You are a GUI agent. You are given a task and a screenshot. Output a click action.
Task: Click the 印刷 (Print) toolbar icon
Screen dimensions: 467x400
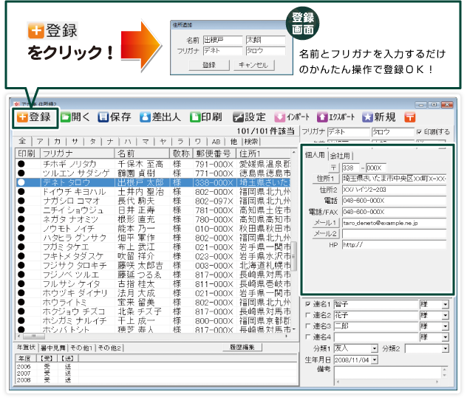coord(206,117)
